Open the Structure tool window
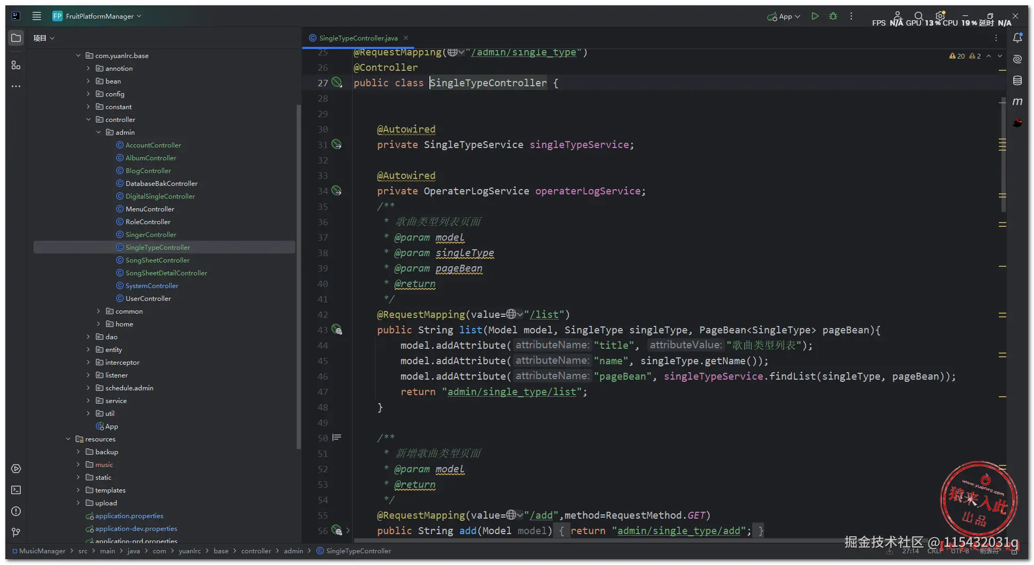The image size is (1034, 565). (x=16, y=65)
